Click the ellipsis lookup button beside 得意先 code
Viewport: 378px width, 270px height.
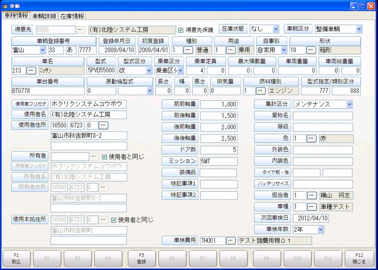(80, 29)
